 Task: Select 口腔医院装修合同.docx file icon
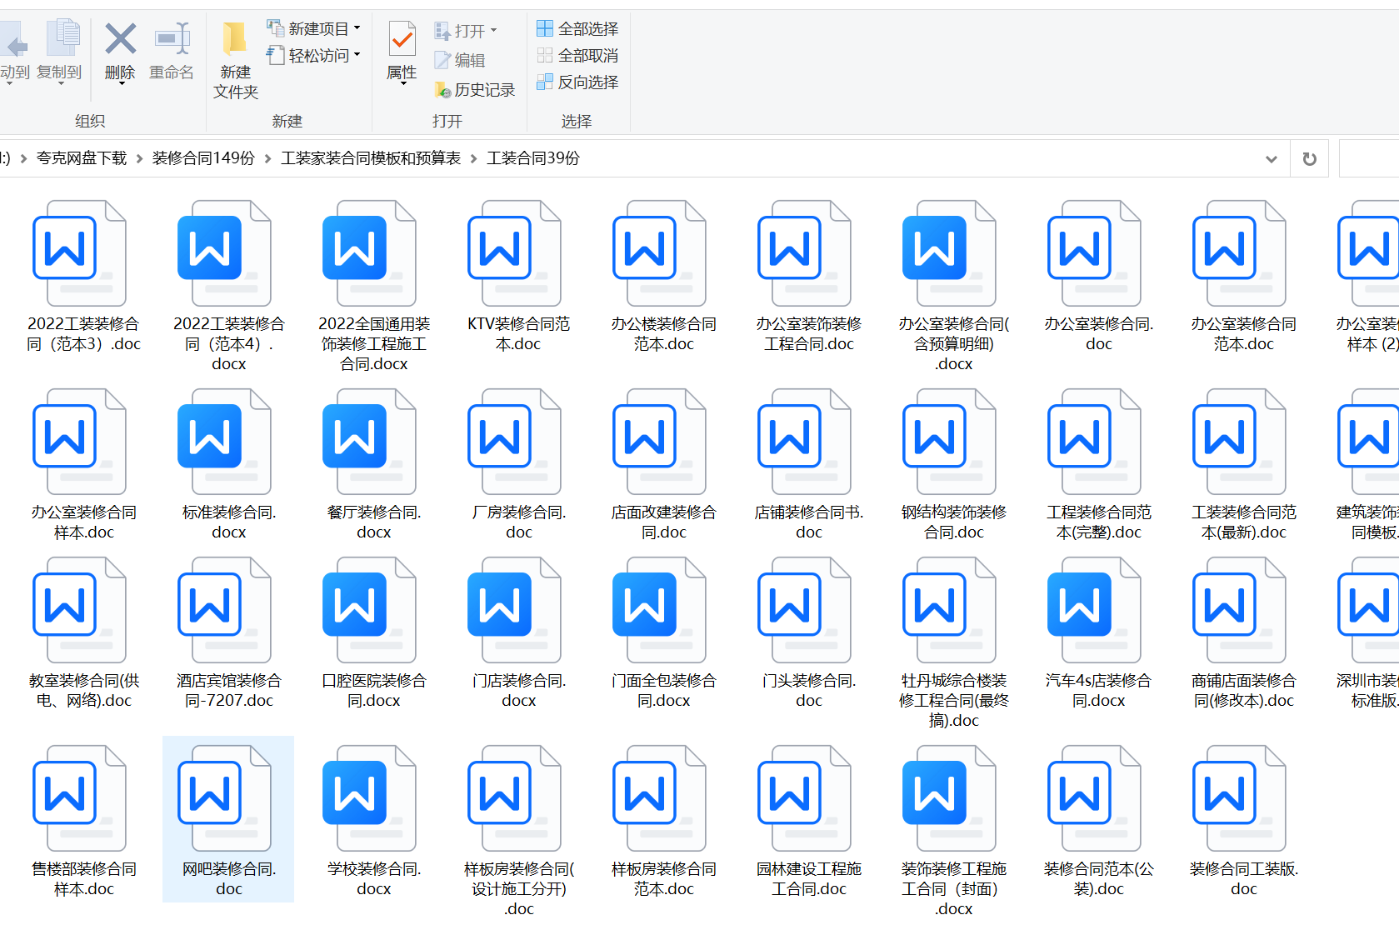coord(369,610)
